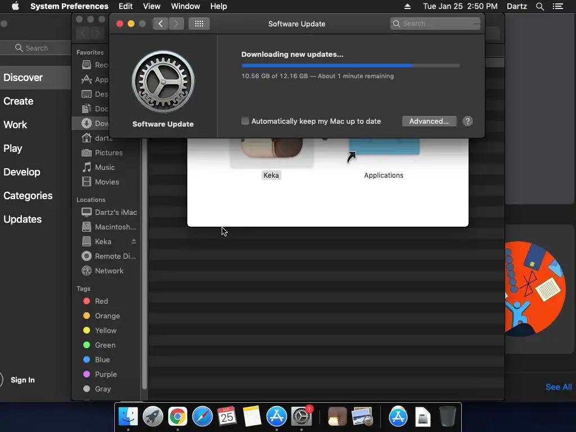The width and height of the screenshot is (576, 432).
Task: Open Keka app from the Dock
Action: pos(337,417)
